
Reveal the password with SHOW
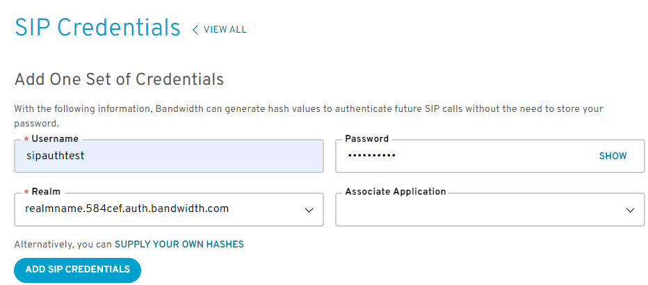(613, 156)
